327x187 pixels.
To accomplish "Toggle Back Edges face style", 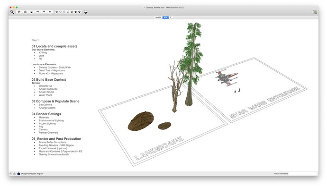I will pyautogui.click(x=61, y=12).
